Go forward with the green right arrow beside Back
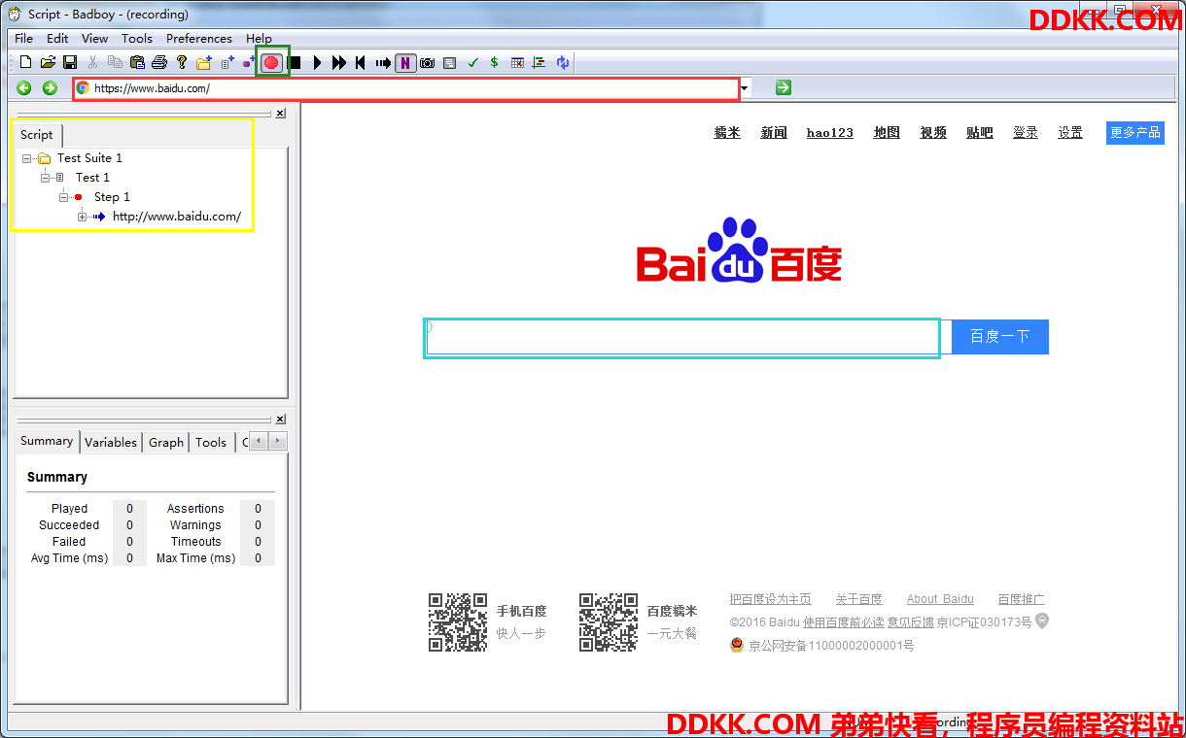The height and width of the screenshot is (738, 1186). (x=50, y=88)
